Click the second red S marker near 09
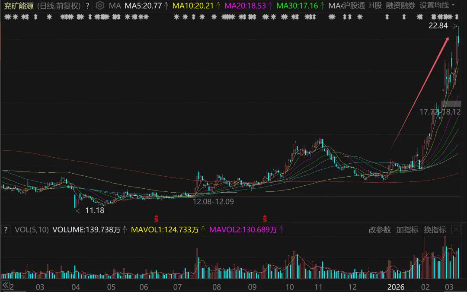The height and width of the screenshot is (292, 467). [x=265, y=217]
